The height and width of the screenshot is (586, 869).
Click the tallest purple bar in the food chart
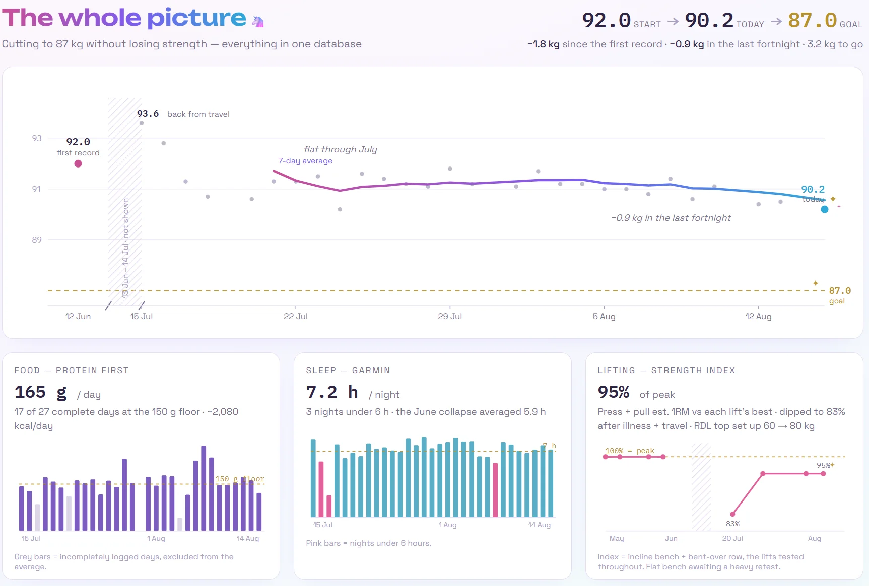click(x=204, y=488)
